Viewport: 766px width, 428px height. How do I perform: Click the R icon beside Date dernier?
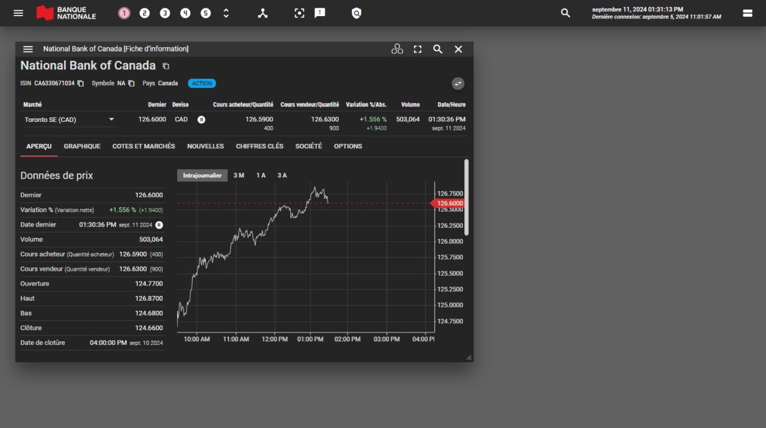159,225
